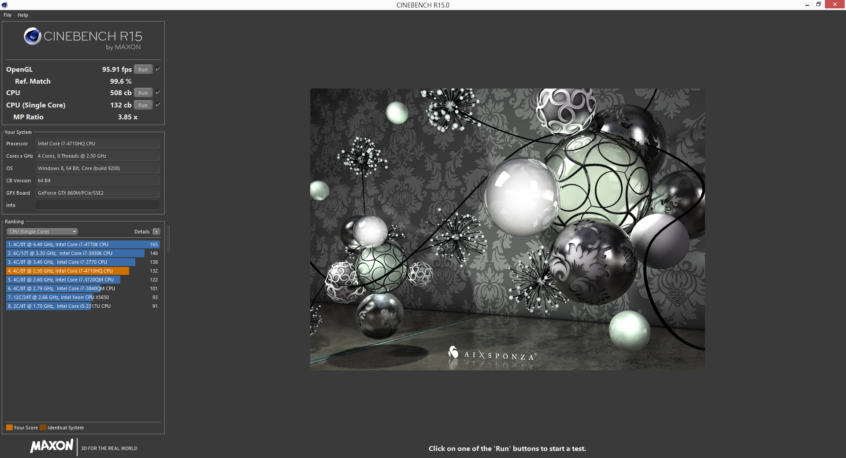Toggle the CPU (Single Core) test checkbox
The width and height of the screenshot is (846, 458).
(x=158, y=105)
